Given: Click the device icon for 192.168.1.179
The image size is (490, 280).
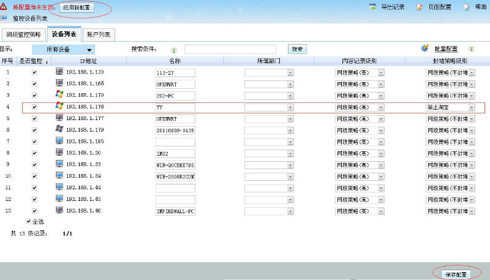Looking at the screenshot, I should coord(59,129).
